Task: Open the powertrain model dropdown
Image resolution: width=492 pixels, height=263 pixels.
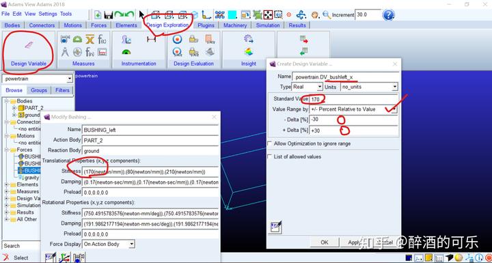Action: tap(70, 79)
